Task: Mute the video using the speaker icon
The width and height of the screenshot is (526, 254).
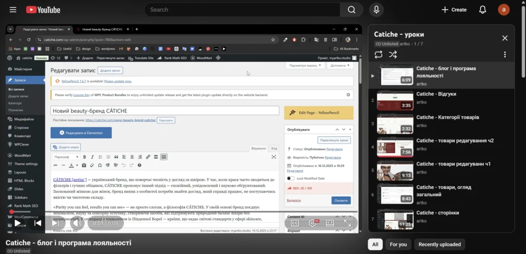Action: point(77,223)
